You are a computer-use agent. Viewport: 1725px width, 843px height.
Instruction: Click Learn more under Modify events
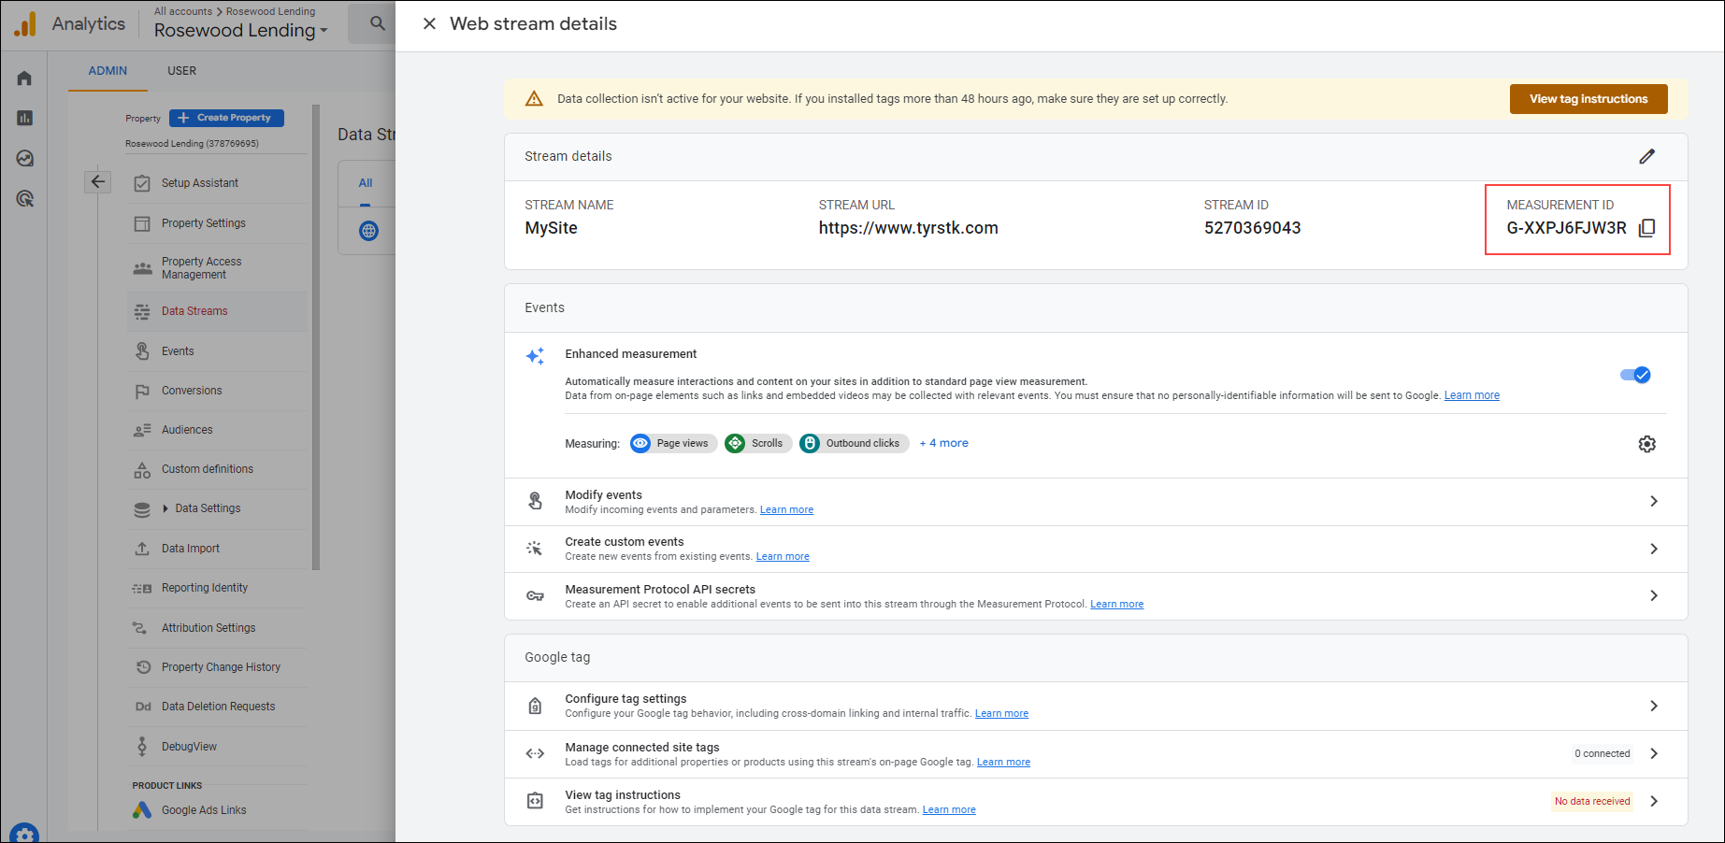tap(786, 510)
